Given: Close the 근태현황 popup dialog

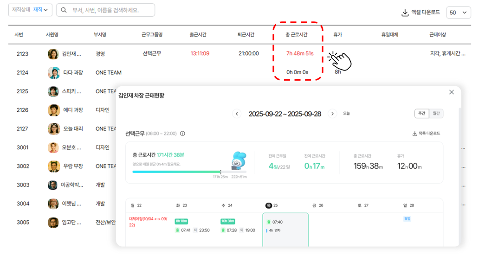Looking at the screenshot, I should pos(452,92).
